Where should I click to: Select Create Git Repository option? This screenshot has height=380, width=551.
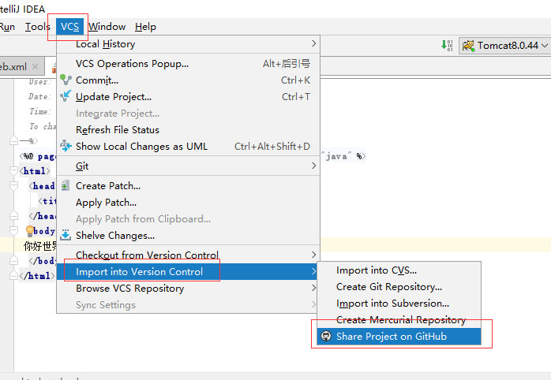[388, 287]
